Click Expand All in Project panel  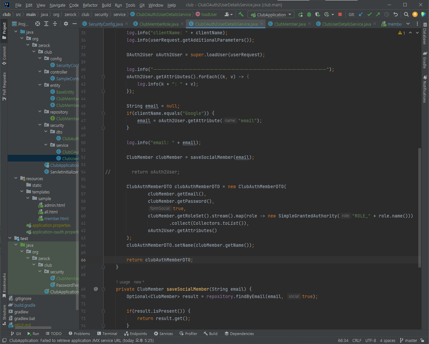point(46,24)
